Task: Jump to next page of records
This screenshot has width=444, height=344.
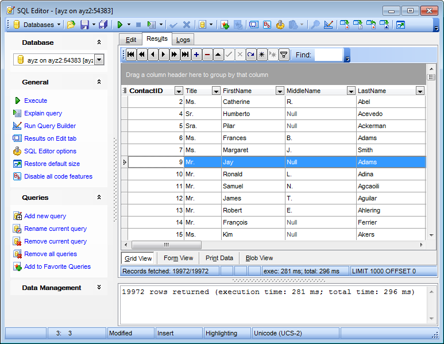Action: pos(174,55)
